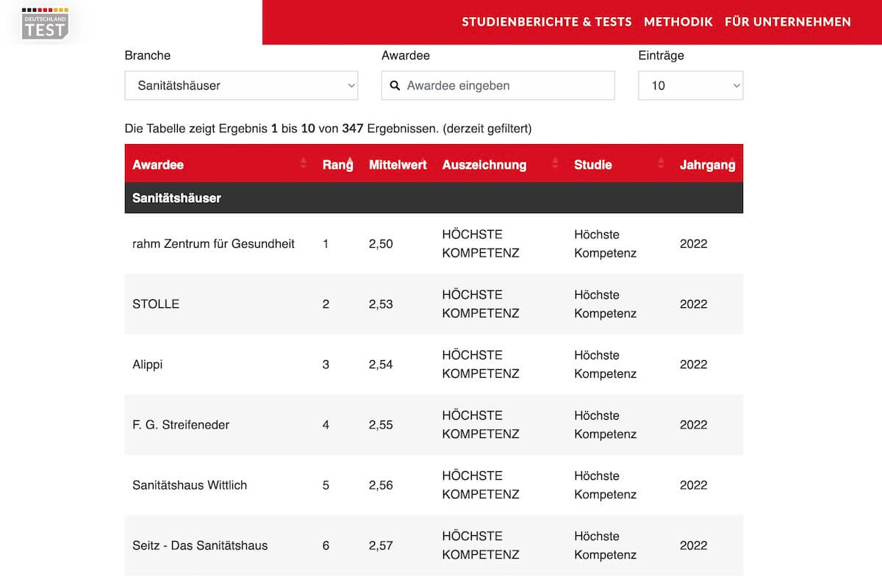The image size is (882, 588).
Task: Open the Für Unternehmen menu item
Action: (788, 22)
